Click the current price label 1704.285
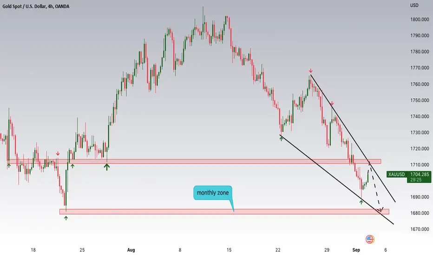The width and height of the screenshot is (433, 255). 420,174
